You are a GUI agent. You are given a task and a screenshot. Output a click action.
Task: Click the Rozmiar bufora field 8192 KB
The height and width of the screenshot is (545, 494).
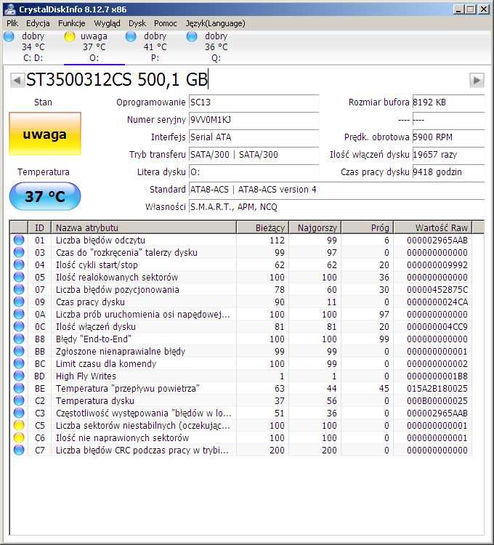tap(448, 102)
